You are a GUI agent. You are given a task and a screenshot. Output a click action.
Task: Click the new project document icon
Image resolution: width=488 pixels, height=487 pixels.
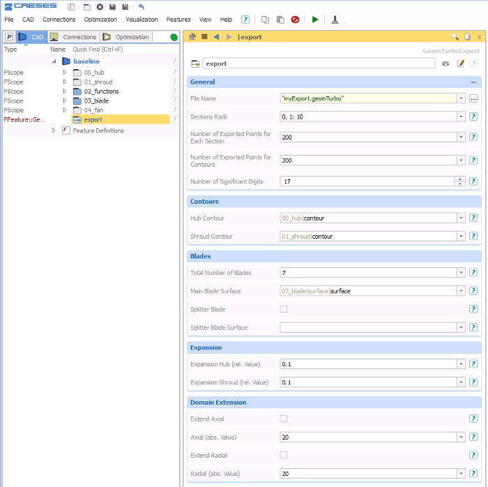click(71, 6)
